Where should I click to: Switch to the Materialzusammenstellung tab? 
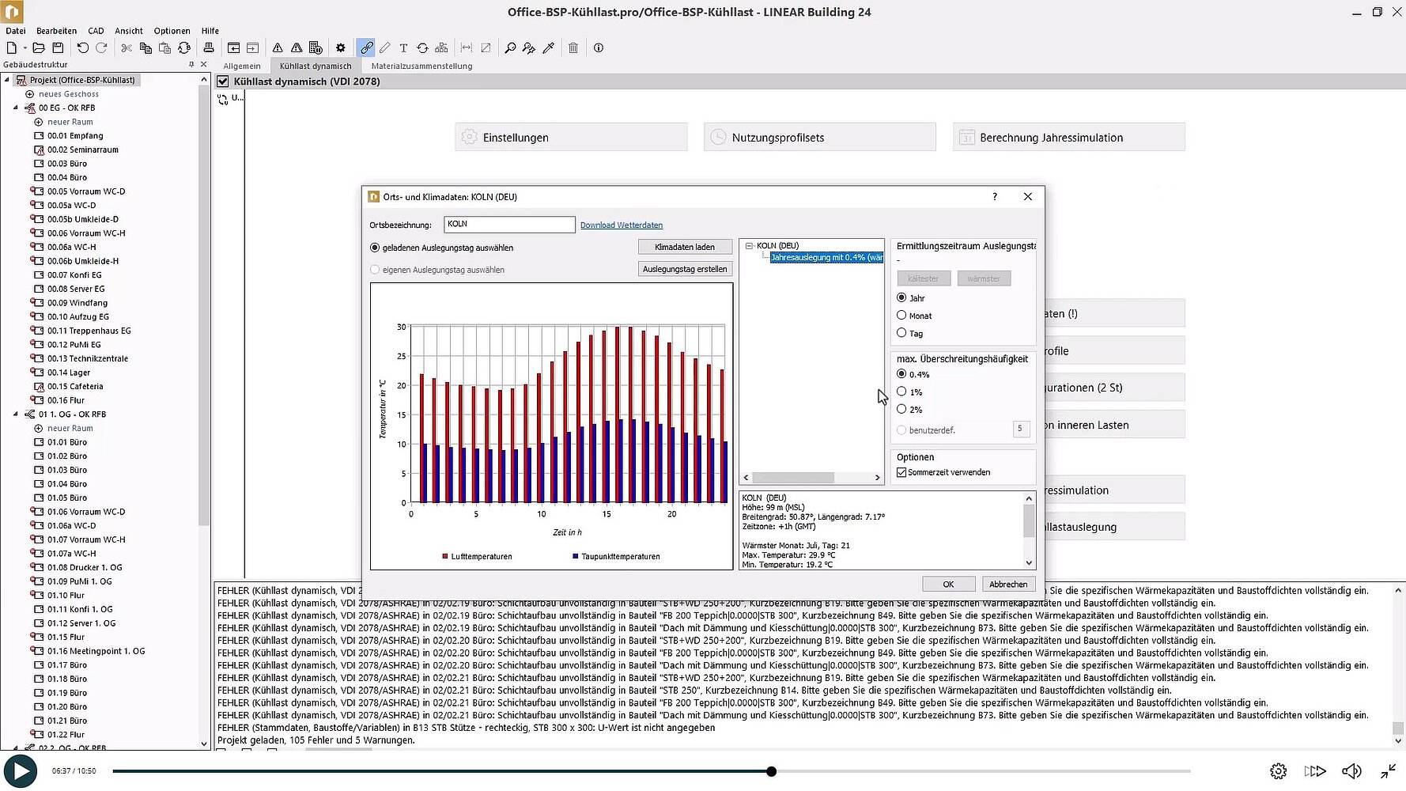[421, 66]
